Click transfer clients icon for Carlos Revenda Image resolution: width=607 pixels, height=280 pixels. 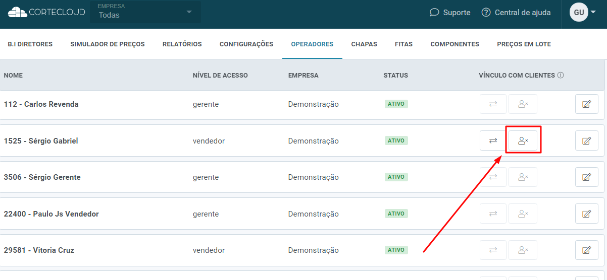493,104
